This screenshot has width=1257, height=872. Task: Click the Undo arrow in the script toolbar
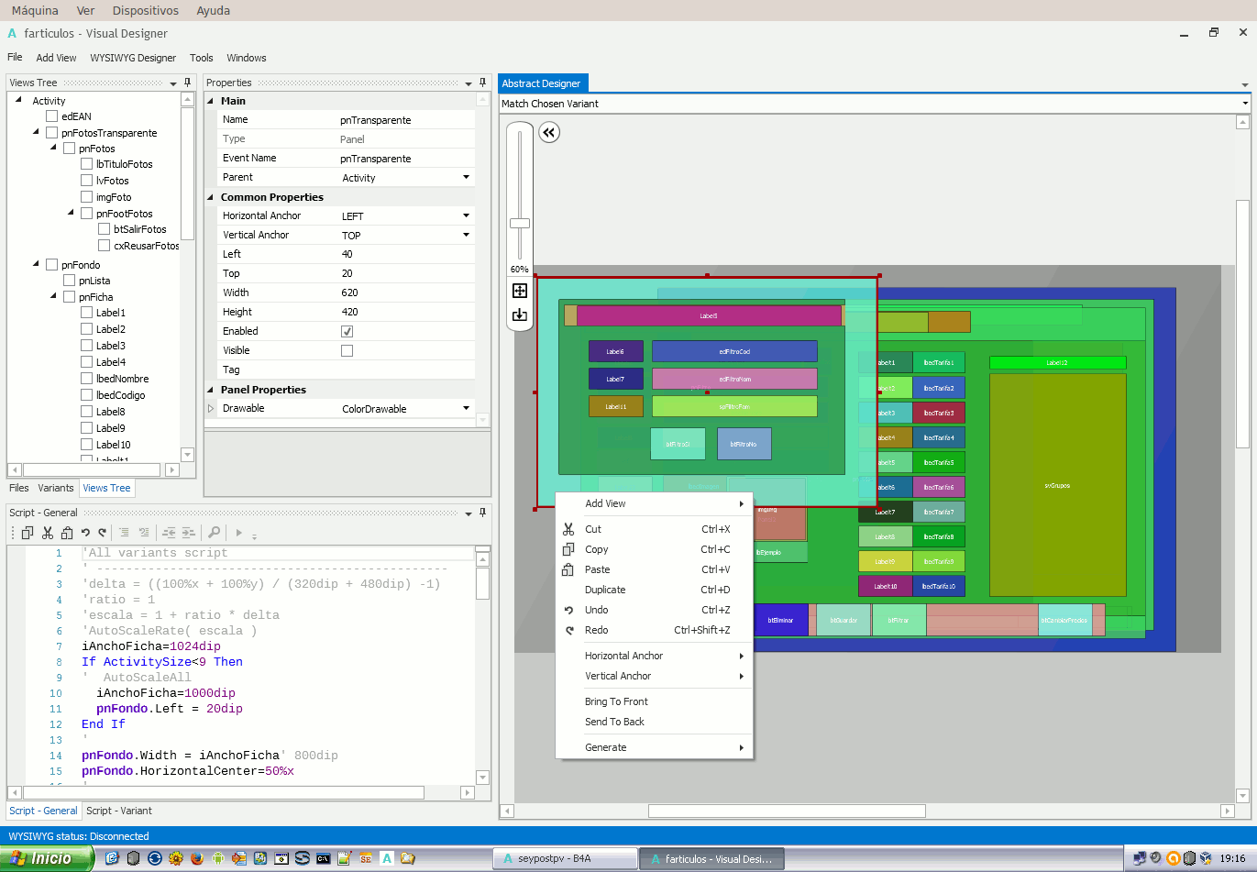pos(85,533)
